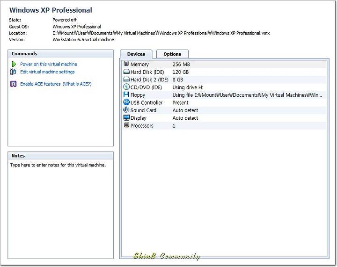Select the Display device label
337x267 pixels.
[139, 118]
